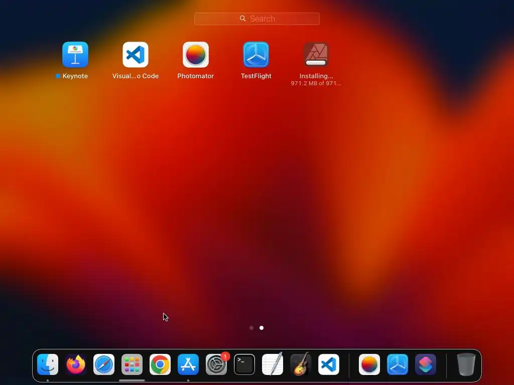Select second Launchpad page dot
Screen dimensions: 514x385
point(262,328)
